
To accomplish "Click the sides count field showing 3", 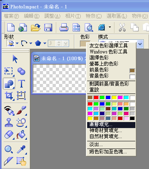I will pos(52,43).
